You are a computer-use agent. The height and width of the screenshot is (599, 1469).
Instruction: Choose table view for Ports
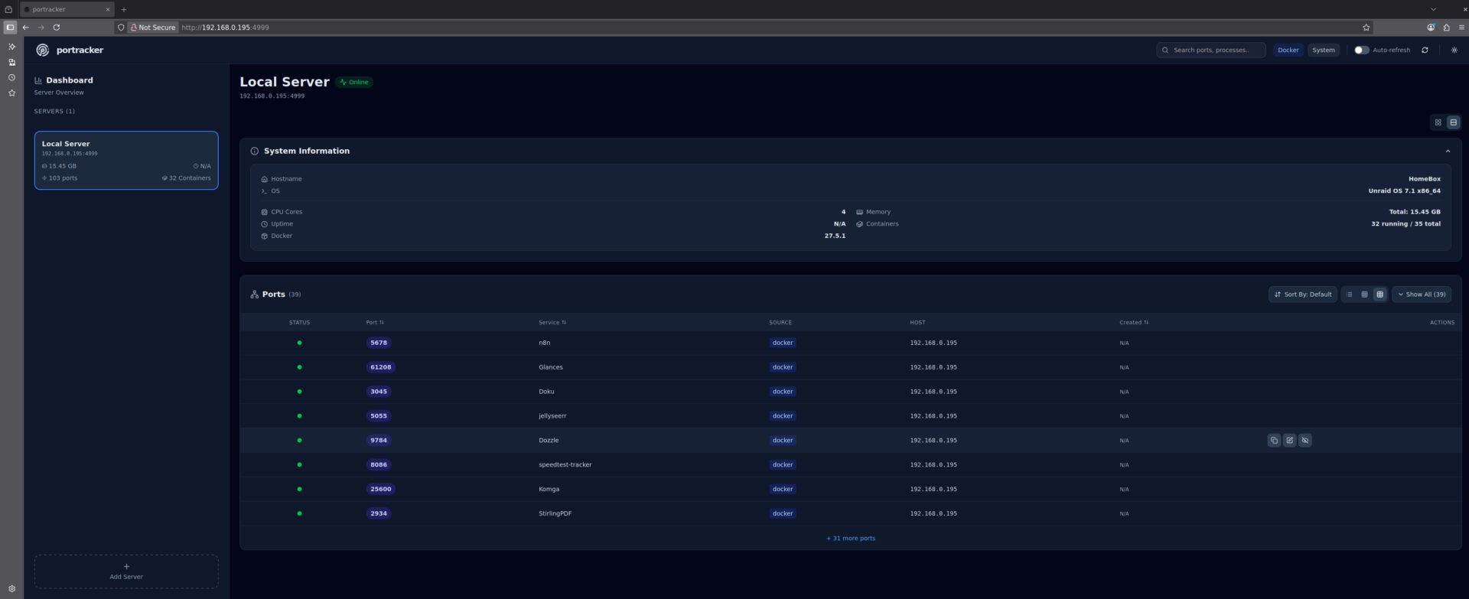click(1379, 295)
